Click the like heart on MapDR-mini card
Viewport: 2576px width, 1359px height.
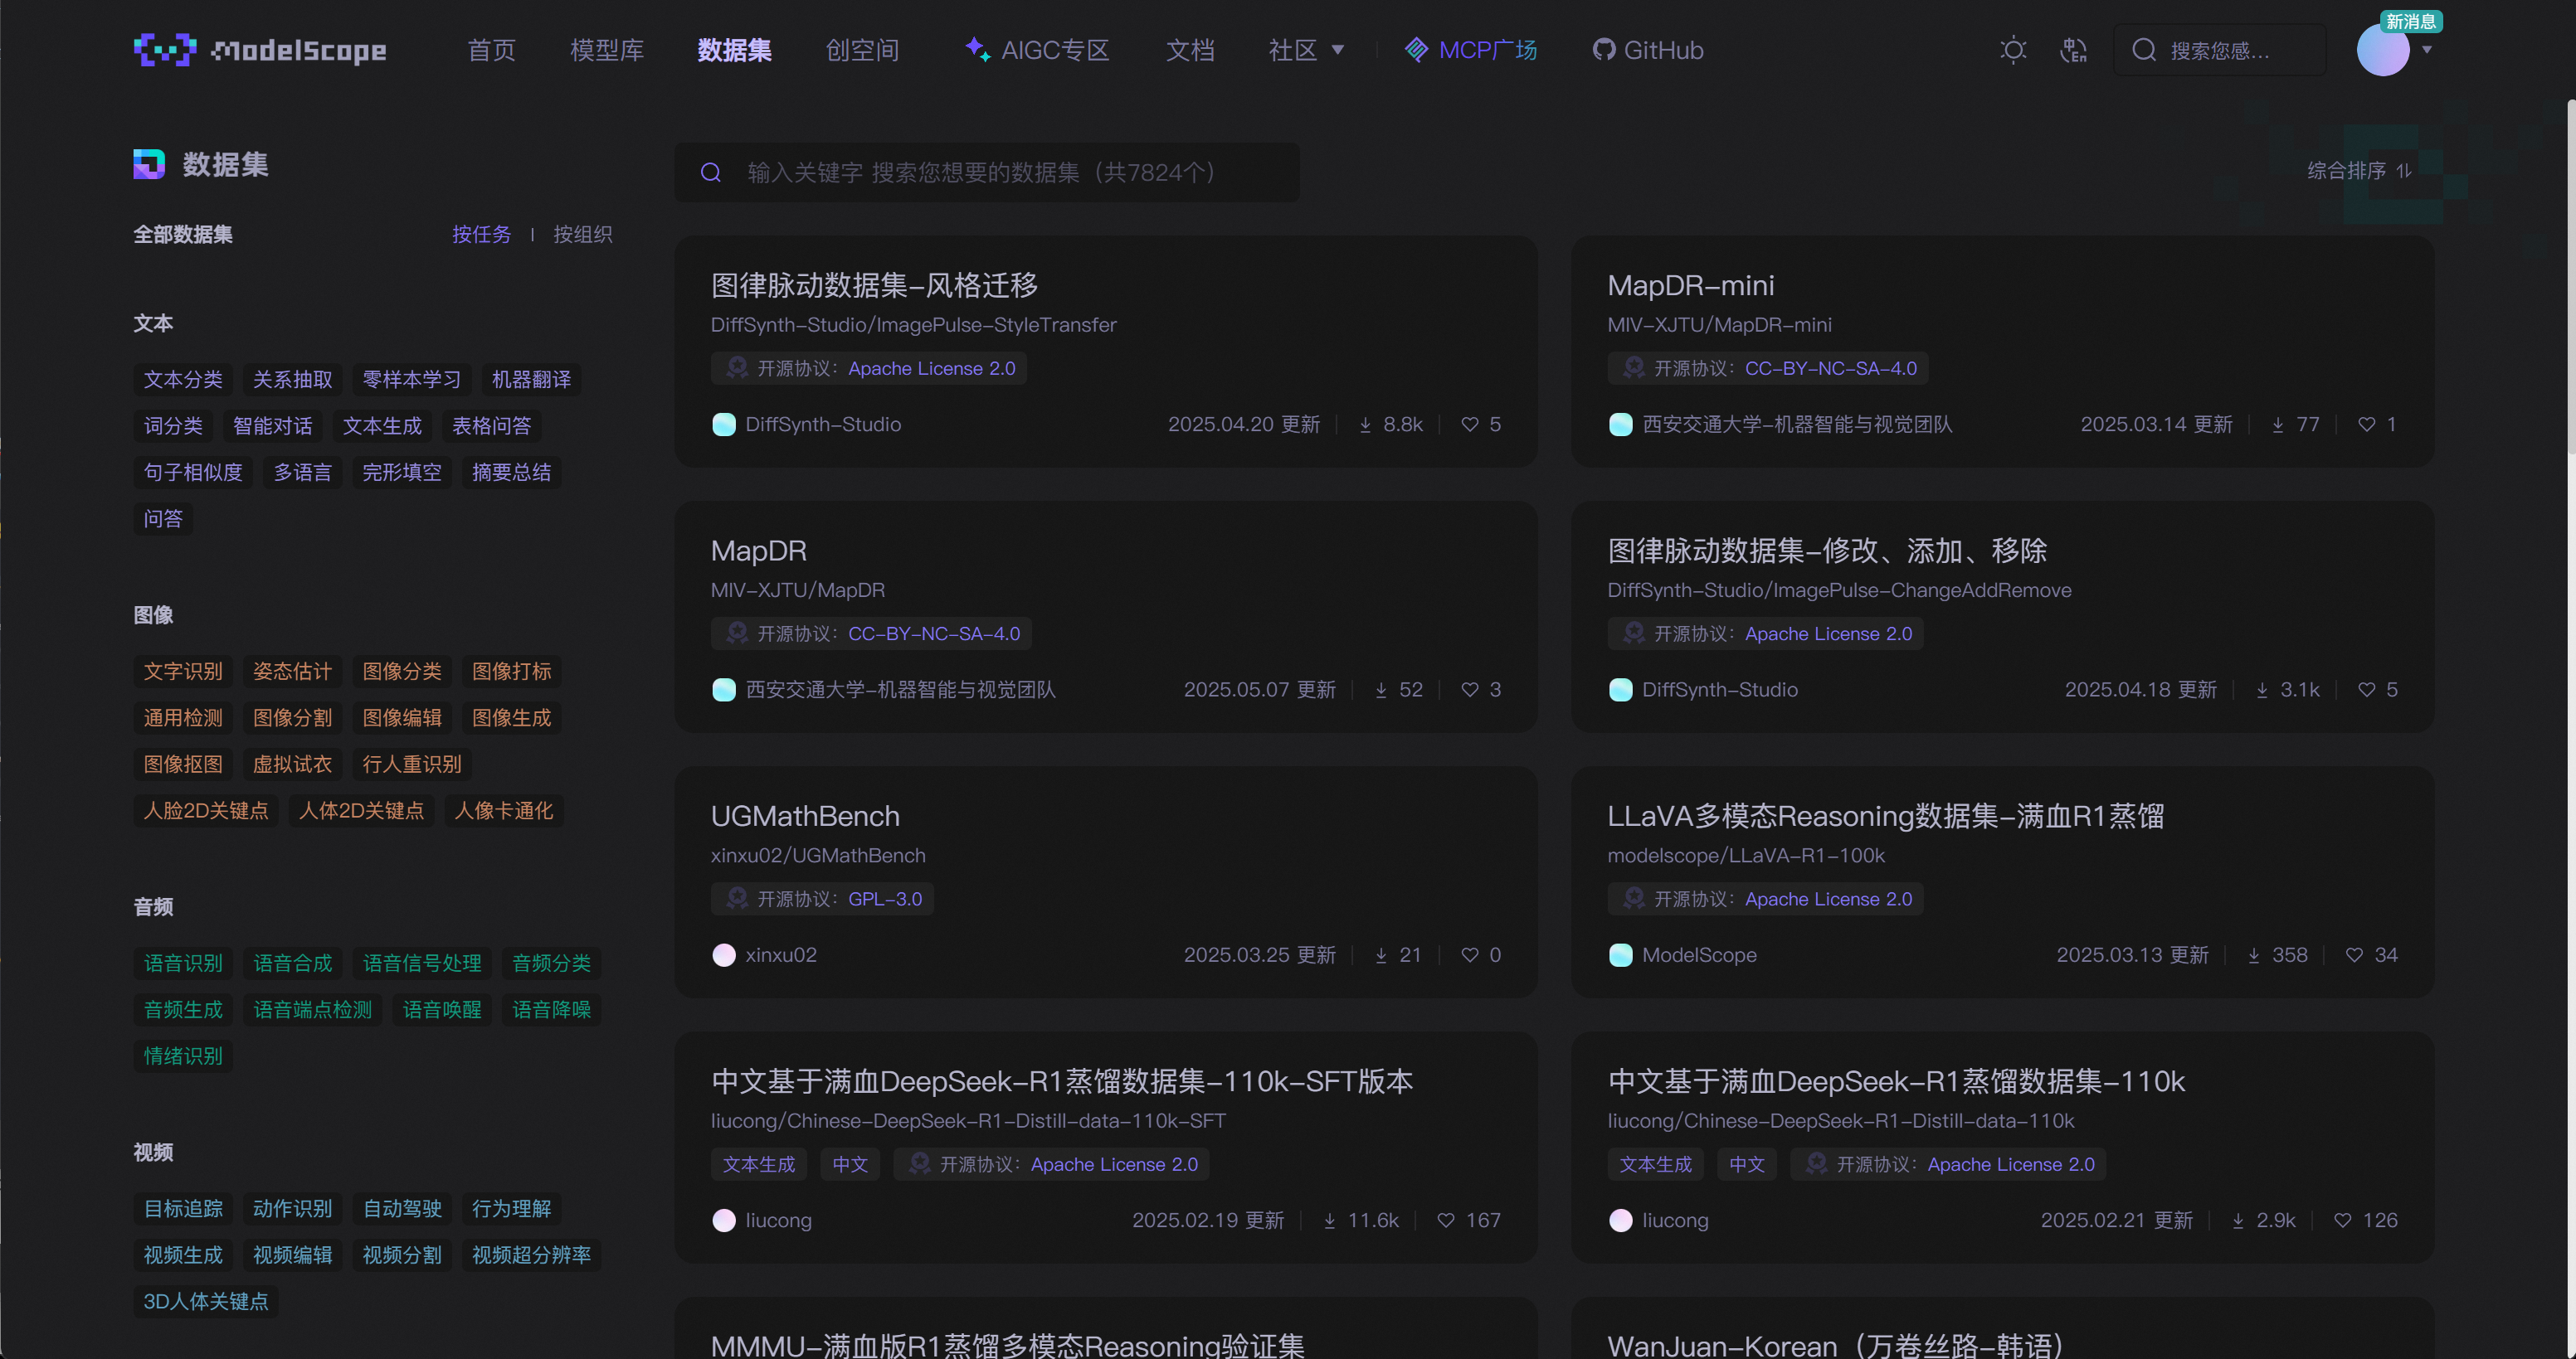2366,425
